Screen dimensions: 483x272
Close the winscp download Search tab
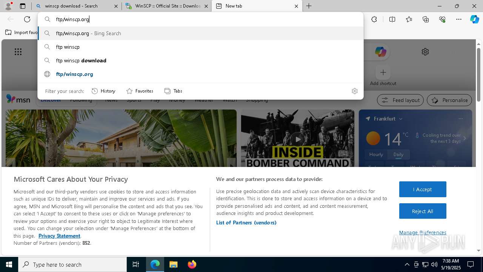click(116, 6)
